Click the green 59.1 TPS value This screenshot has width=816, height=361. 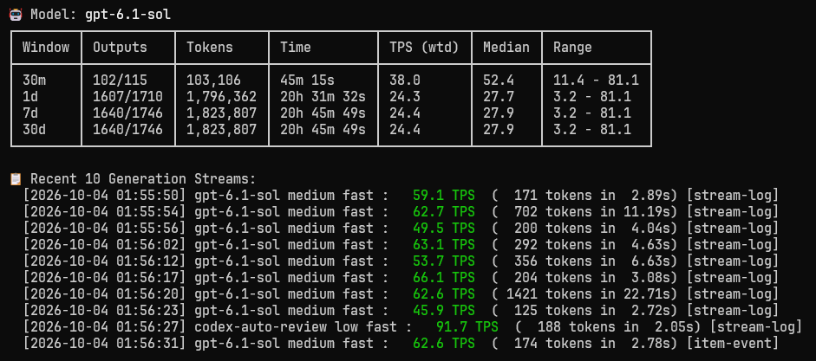(x=444, y=196)
